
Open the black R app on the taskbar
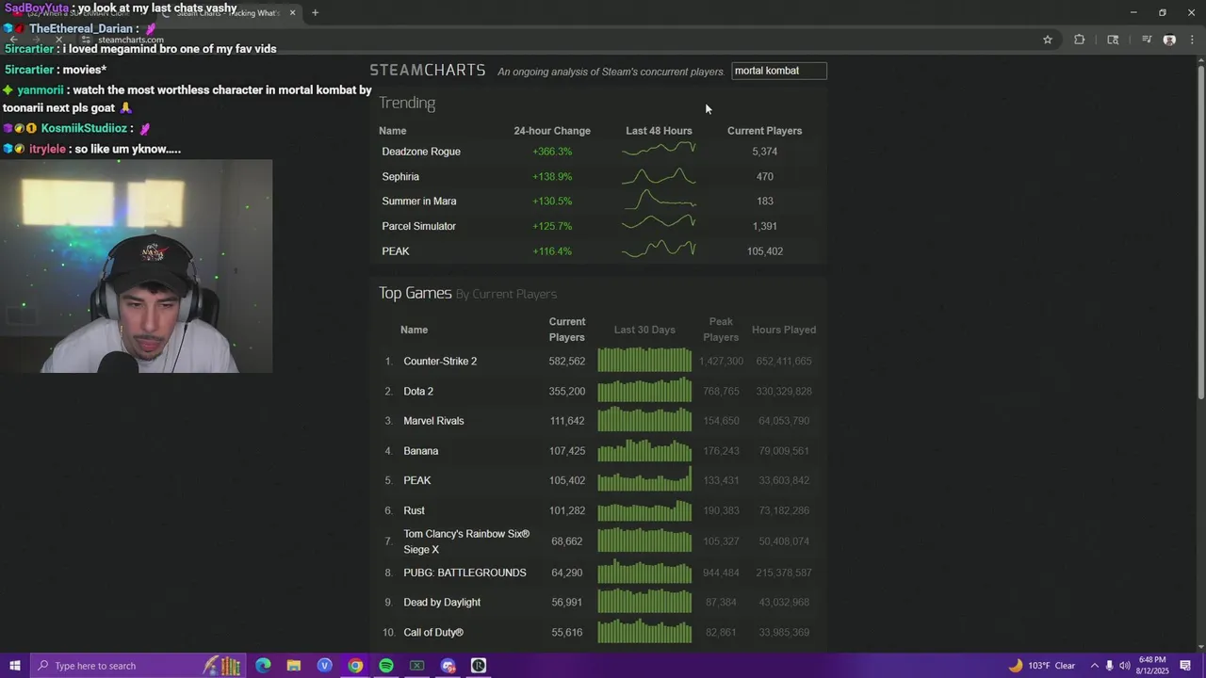(x=479, y=666)
